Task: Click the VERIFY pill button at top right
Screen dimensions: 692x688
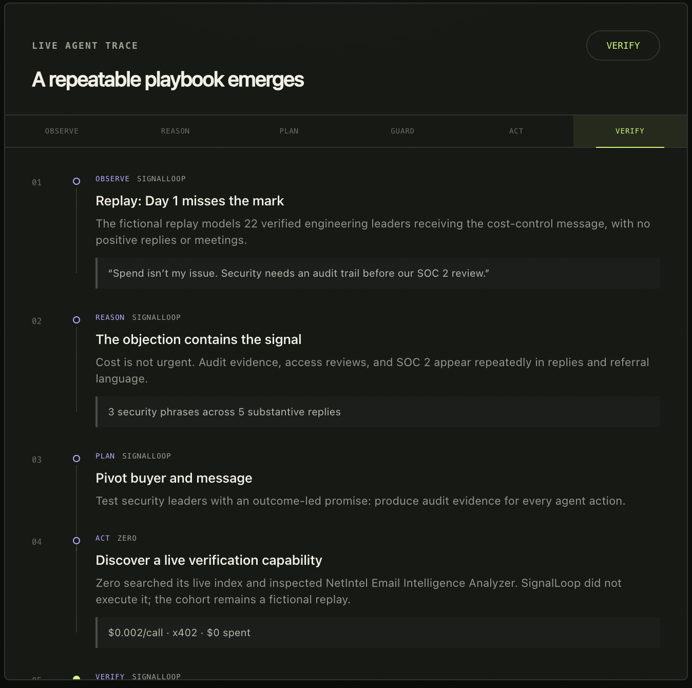Action: point(623,46)
